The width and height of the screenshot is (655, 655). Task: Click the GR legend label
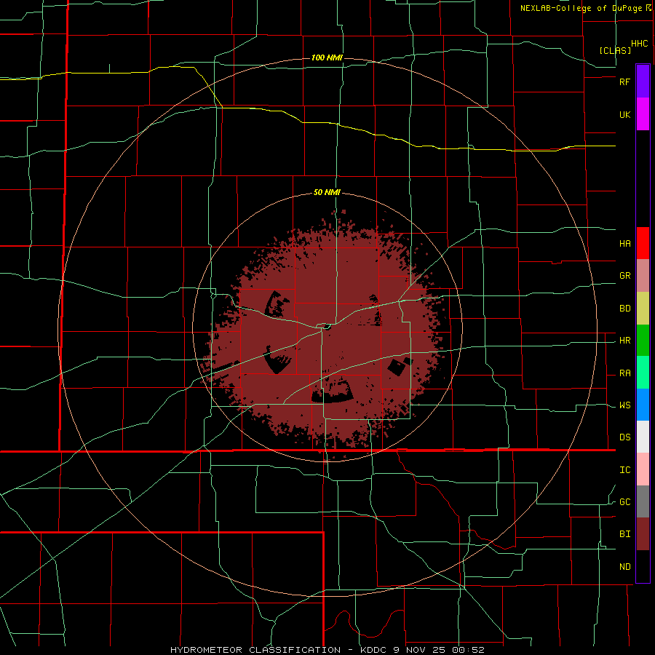(x=624, y=276)
